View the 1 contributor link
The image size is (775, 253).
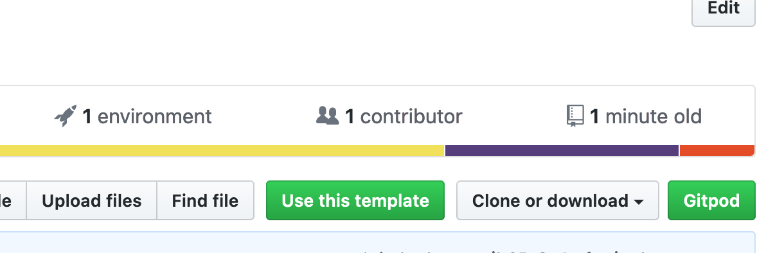(x=389, y=116)
